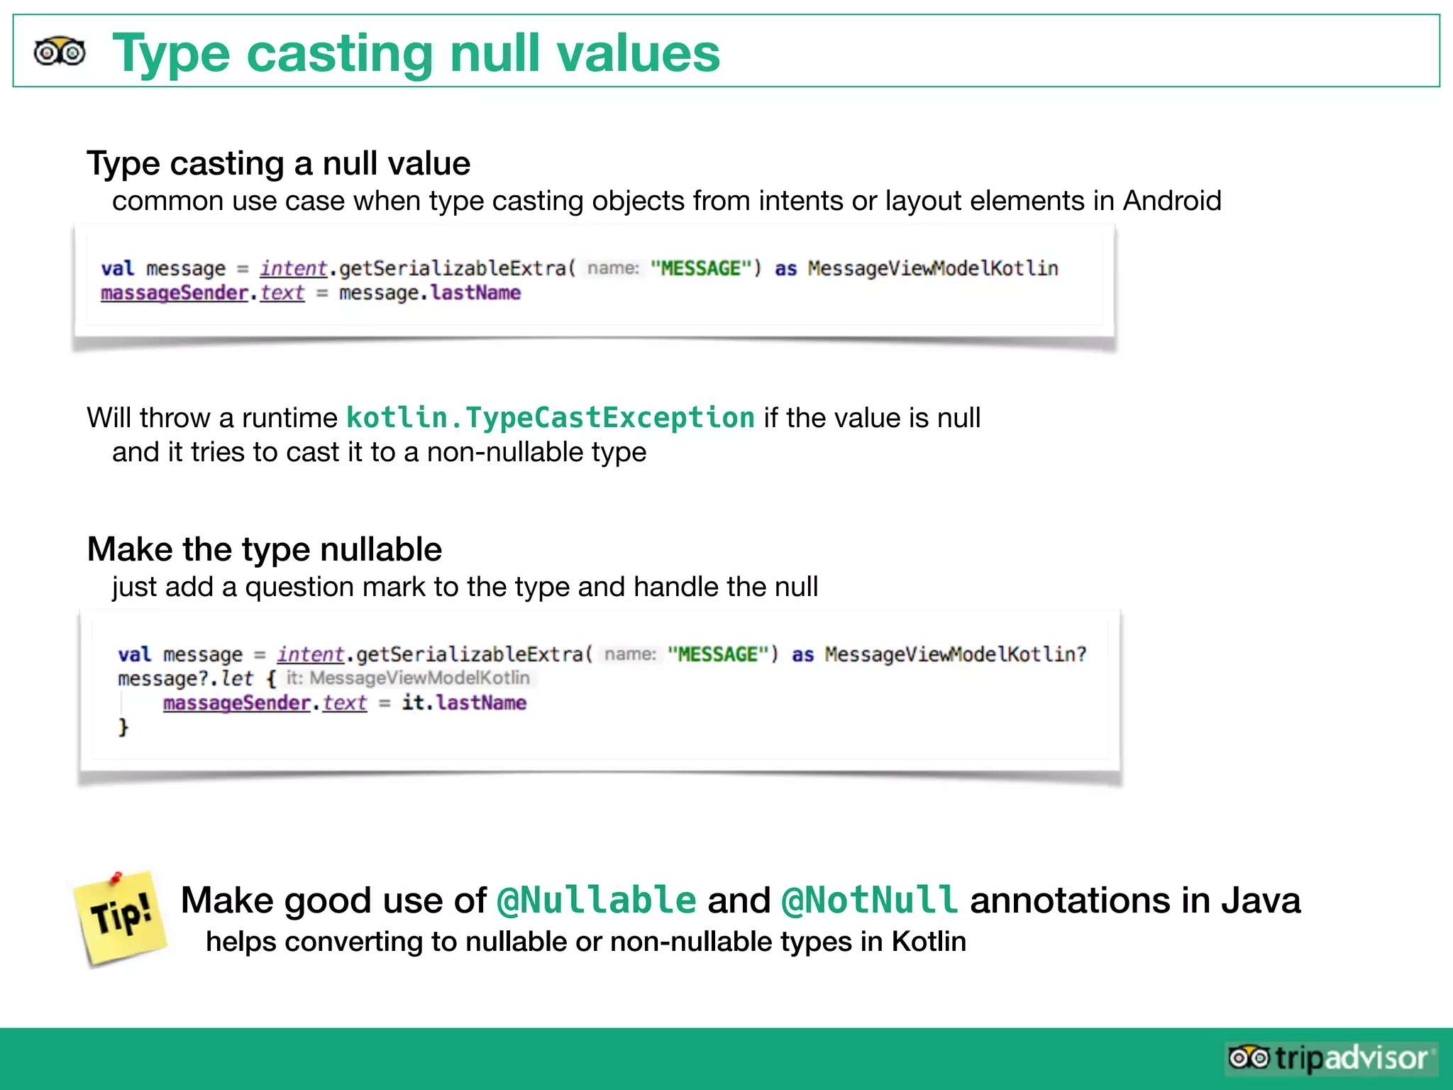
Task: Click 'MessageViewModelKotlin?' nullable type in code
Action: pyautogui.click(x=955, y=654)
